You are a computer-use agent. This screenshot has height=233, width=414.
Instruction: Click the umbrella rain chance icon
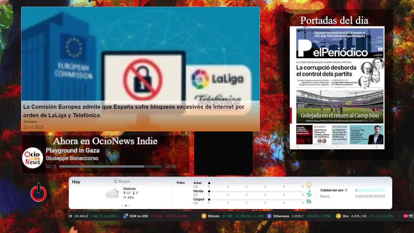[x=125, y=198]
